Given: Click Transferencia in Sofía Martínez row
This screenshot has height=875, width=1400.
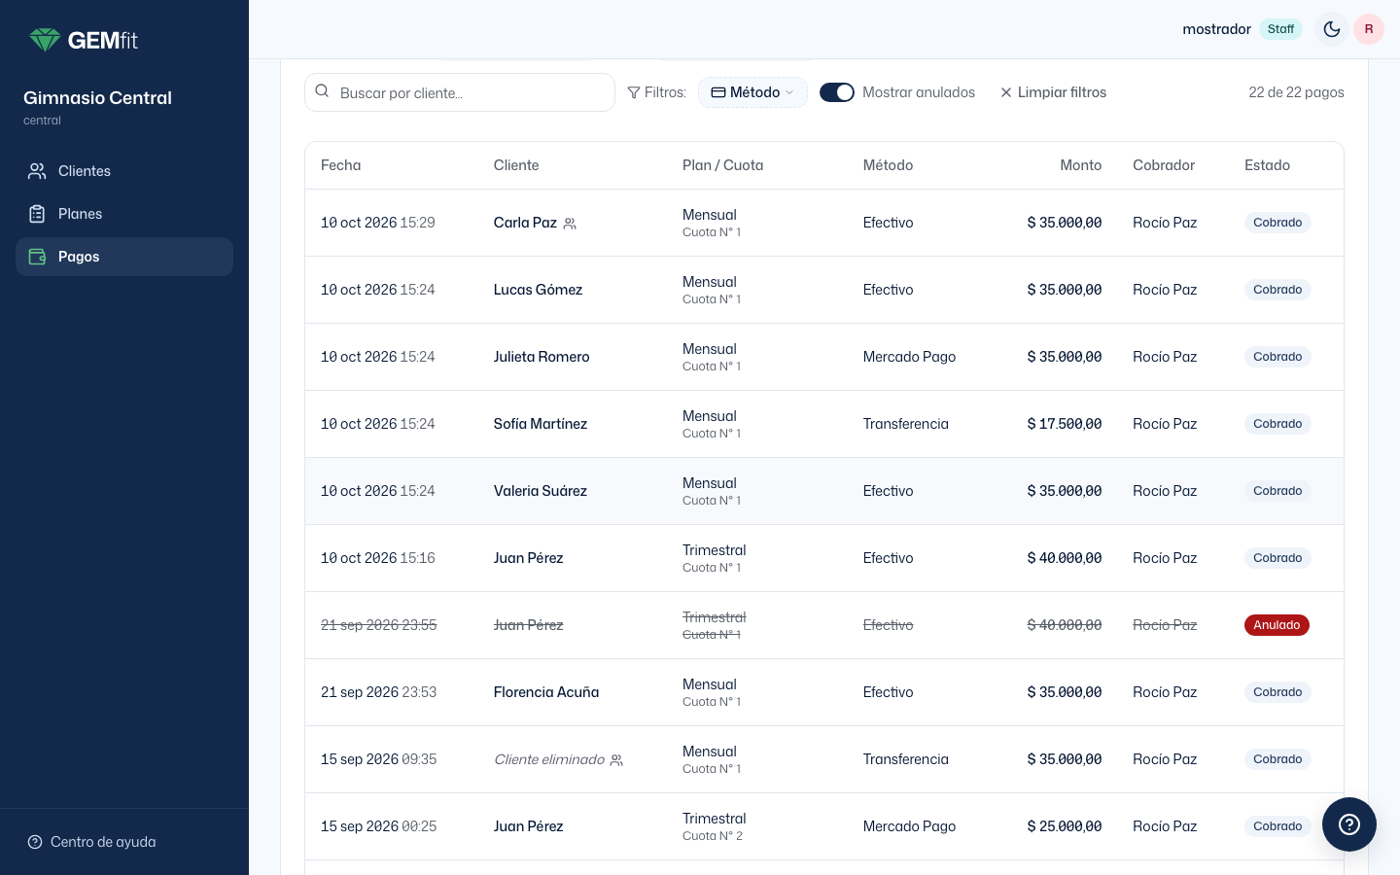Looking at the screenshot, I should [x=905, y=424].
